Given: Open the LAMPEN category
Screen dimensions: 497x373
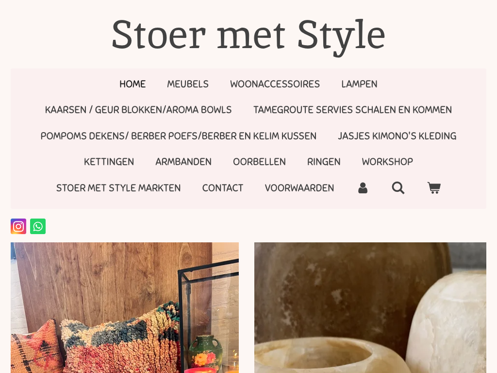Looking at the screenshot, I should tap(359, 84).
